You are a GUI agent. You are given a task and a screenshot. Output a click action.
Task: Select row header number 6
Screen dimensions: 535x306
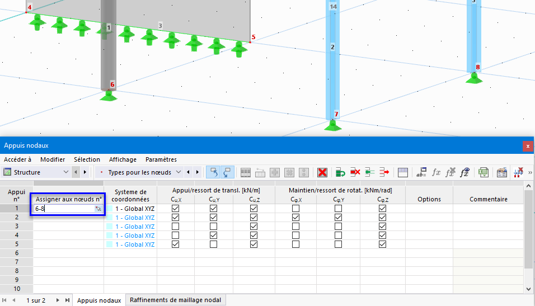(16, 253)
